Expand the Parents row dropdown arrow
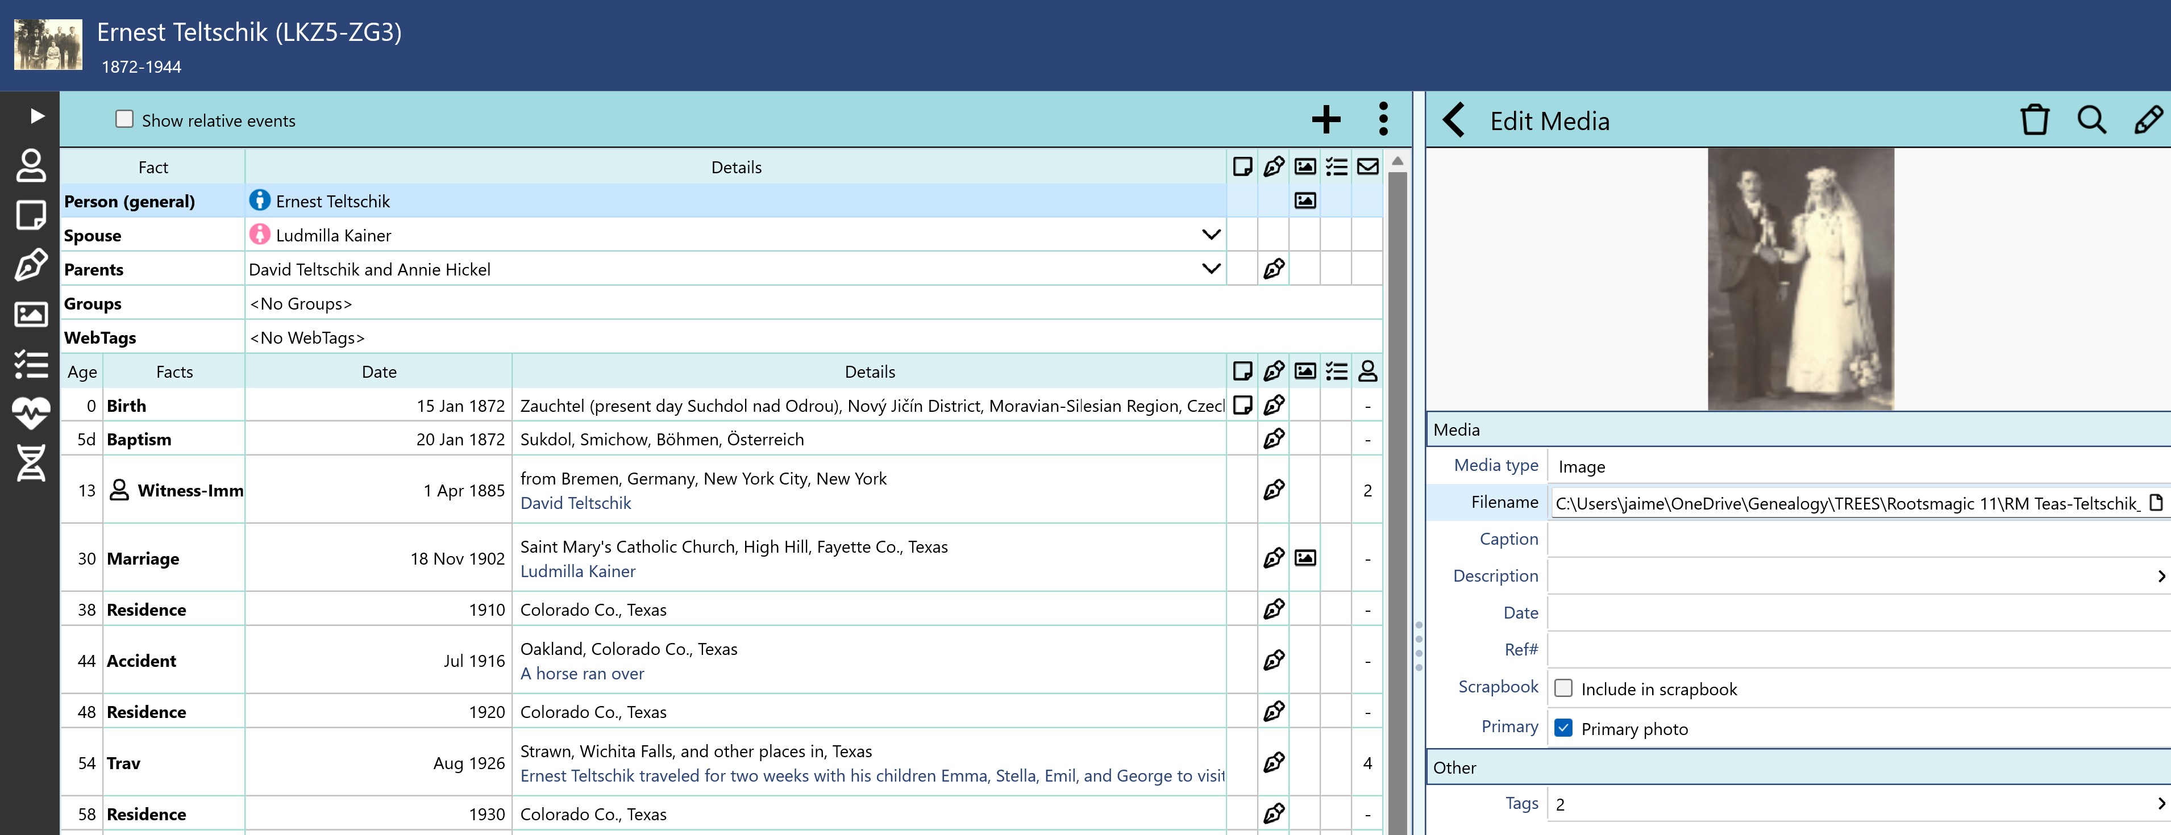The width and height of the screenshot is (2171, 835). coord(1211,269)
